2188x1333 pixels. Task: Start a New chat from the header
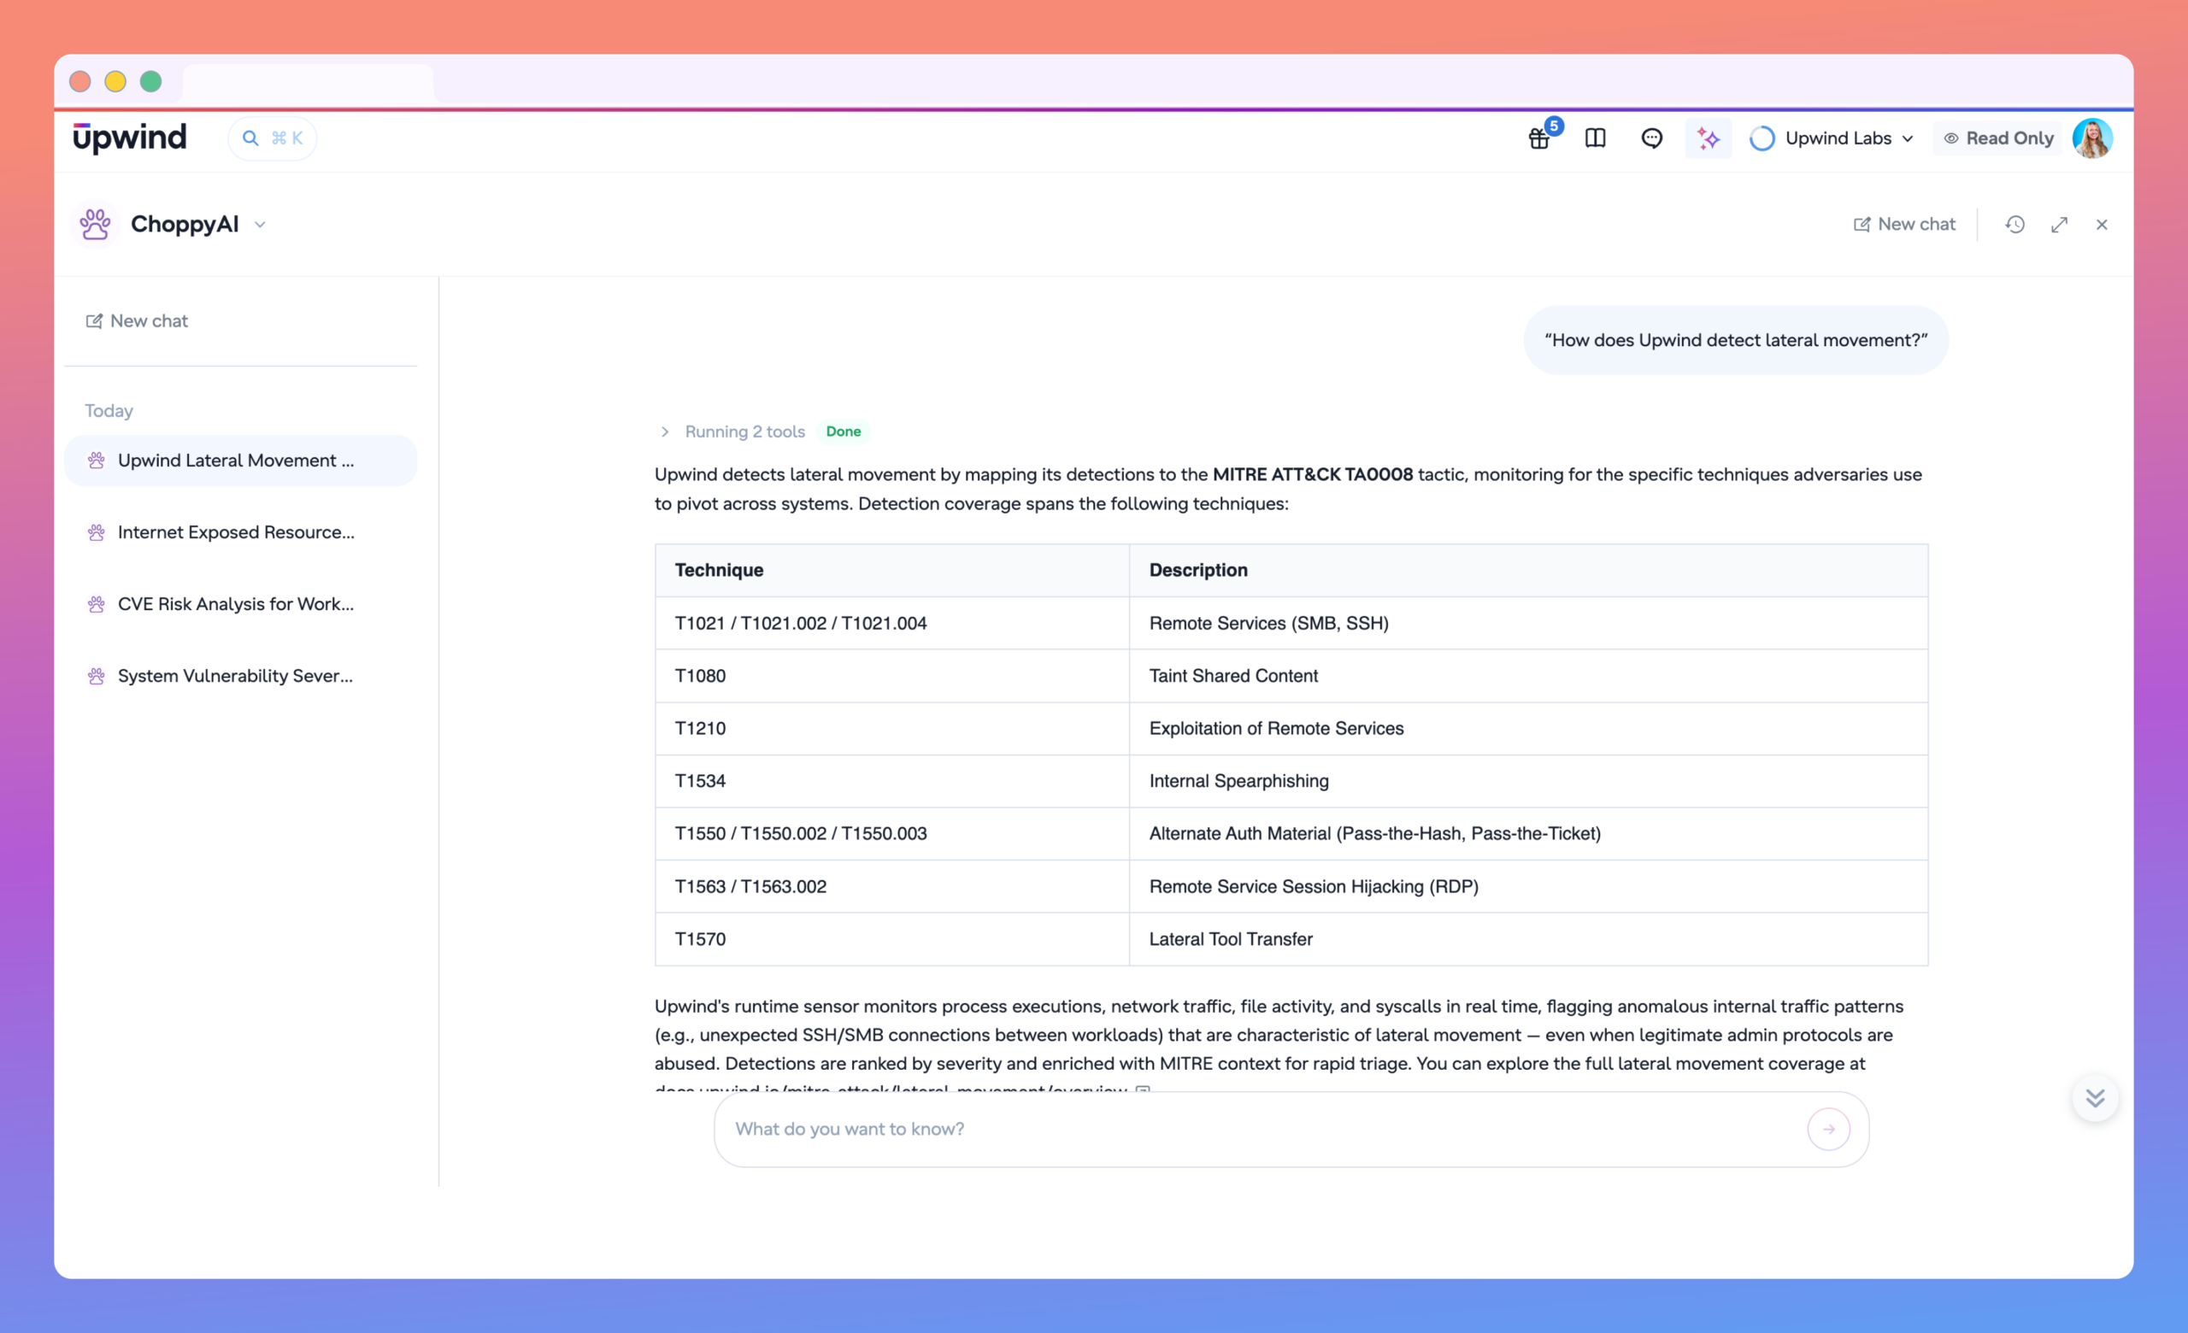[x=1904, y=225]
